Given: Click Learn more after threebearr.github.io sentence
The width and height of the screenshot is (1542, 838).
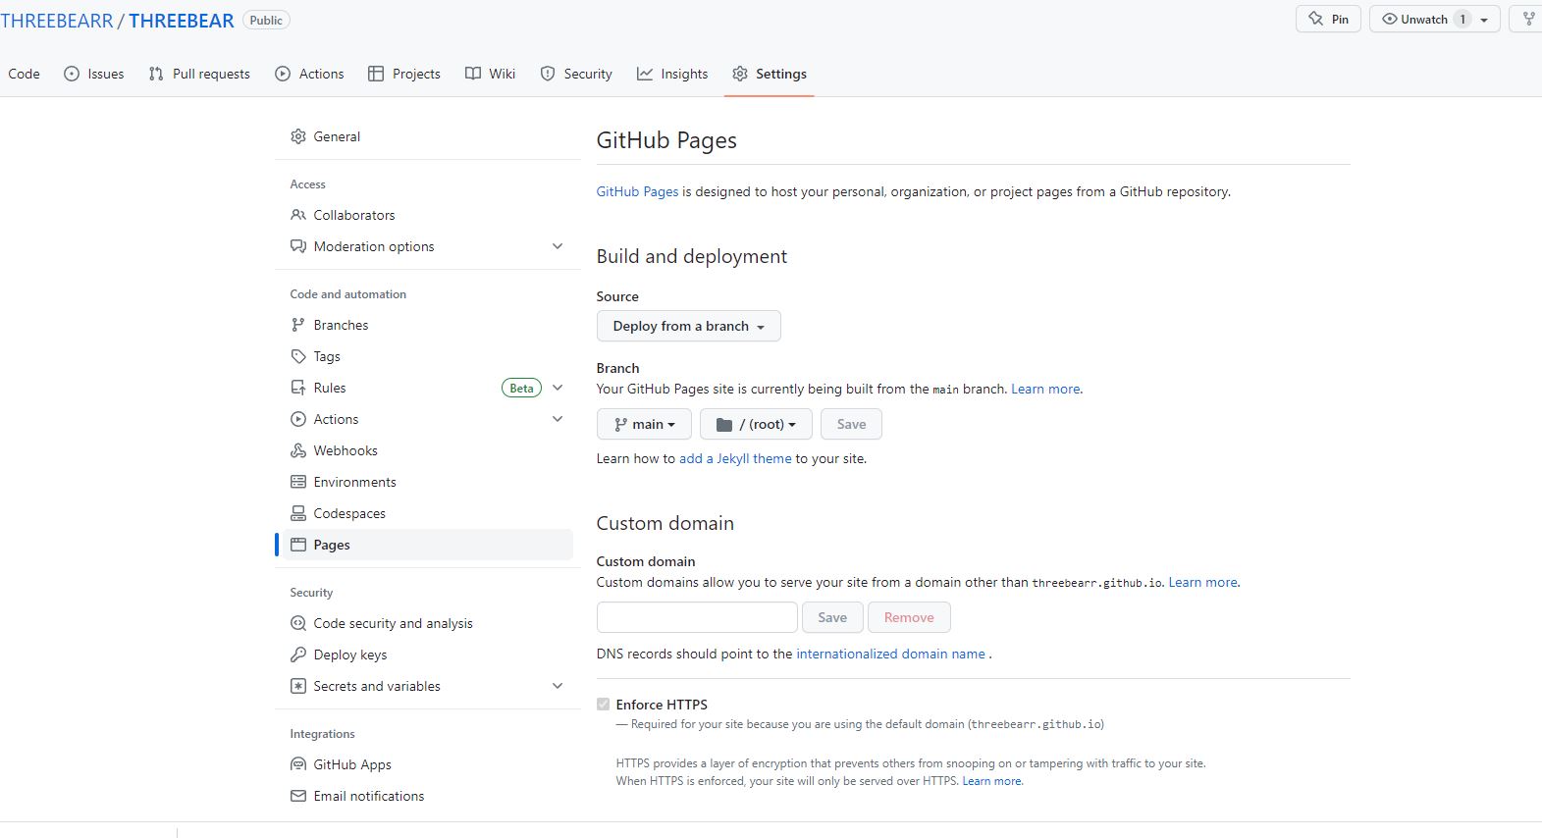Looking at the screenshot, I should pos(1203,582).
